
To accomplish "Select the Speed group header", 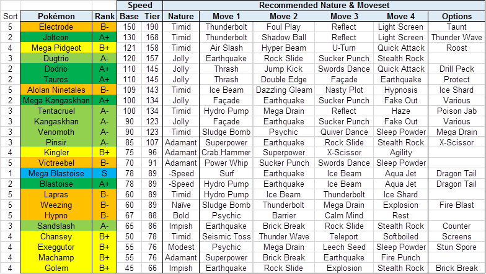I will click(140, 5).
